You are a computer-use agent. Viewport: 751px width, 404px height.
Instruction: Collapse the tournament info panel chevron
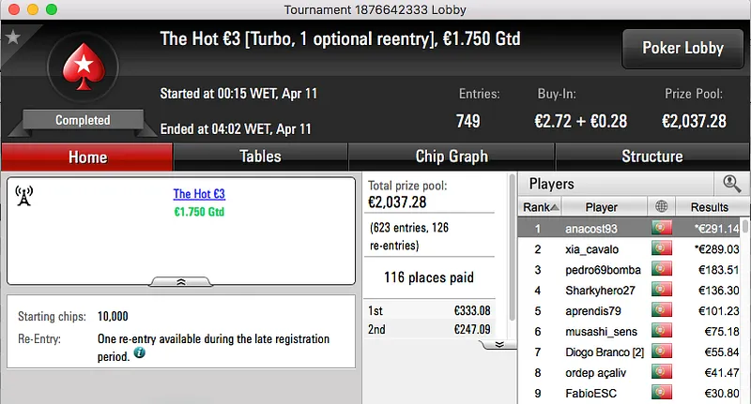point(181,280)
